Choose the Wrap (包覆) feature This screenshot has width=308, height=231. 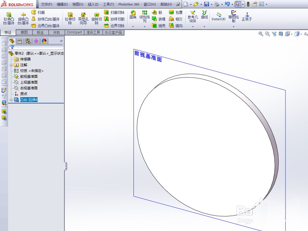[176, 12]
